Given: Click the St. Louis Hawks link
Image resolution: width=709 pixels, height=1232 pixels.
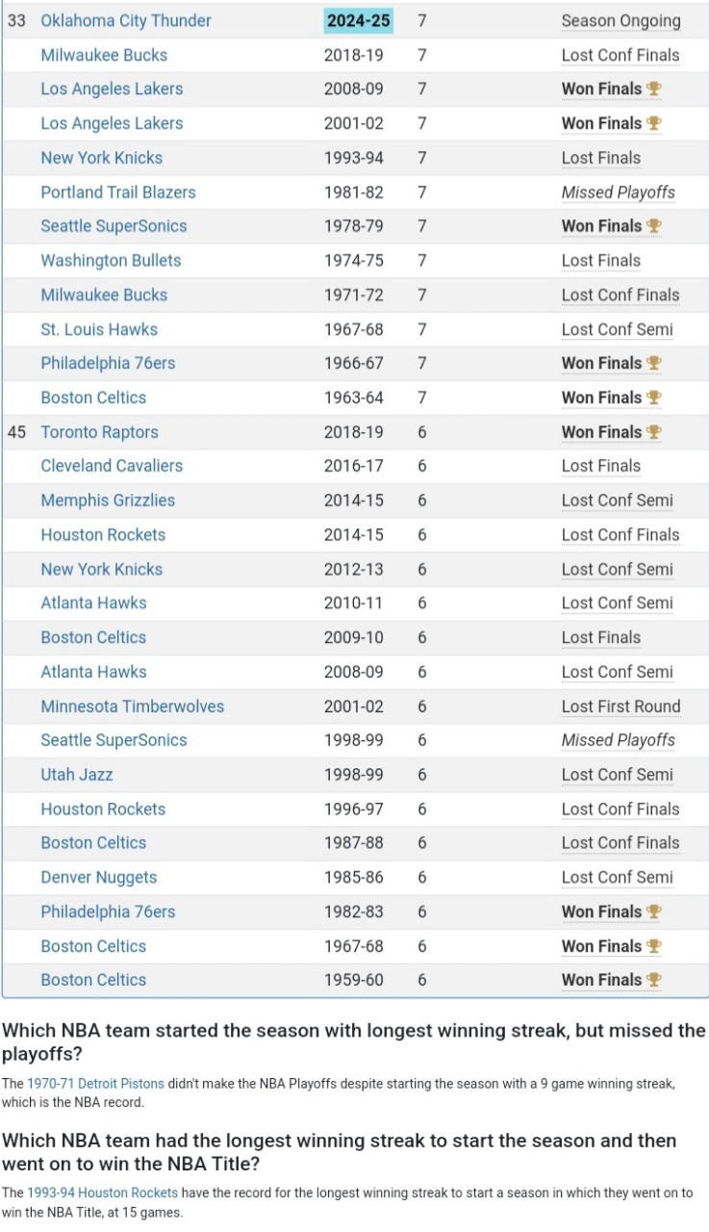Looking at the screenshot, I should click(99, 329).
